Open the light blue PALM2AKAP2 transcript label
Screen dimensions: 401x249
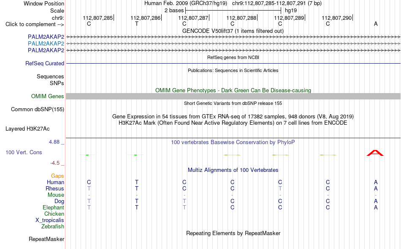(46, 43)
